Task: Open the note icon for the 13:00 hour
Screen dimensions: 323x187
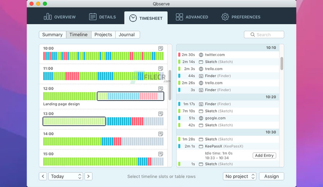Action: pyautogui.click(x=161, y=114)
